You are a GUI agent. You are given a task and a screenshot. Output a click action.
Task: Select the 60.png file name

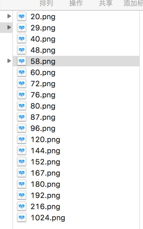(43, 73)
